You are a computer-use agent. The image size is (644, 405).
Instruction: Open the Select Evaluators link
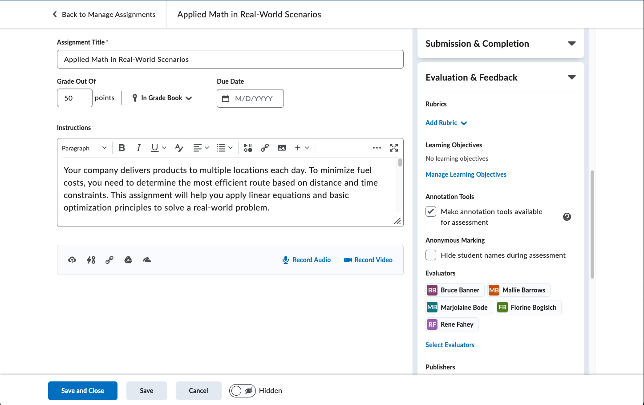click(450, 345)
